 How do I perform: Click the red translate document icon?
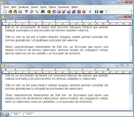54,12
